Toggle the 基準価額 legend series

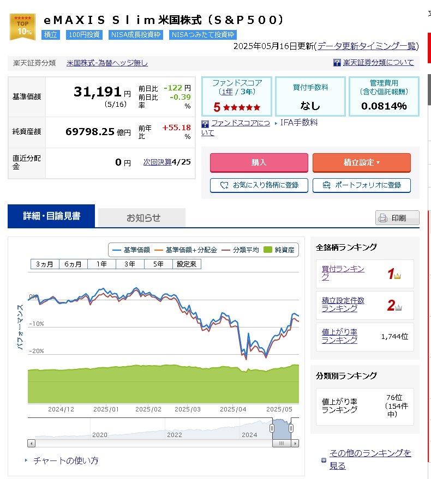[x=131, y=250]
